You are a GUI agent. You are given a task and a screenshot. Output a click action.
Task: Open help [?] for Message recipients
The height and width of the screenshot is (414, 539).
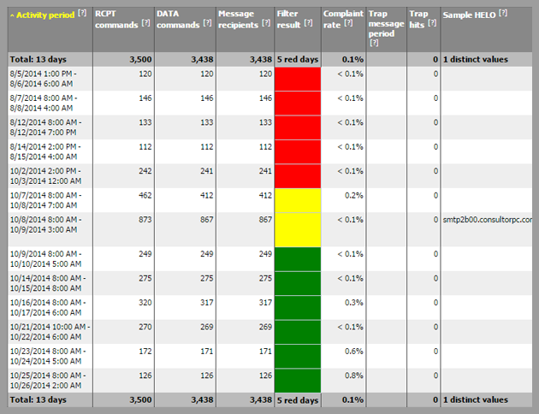[x=266, y=23]
